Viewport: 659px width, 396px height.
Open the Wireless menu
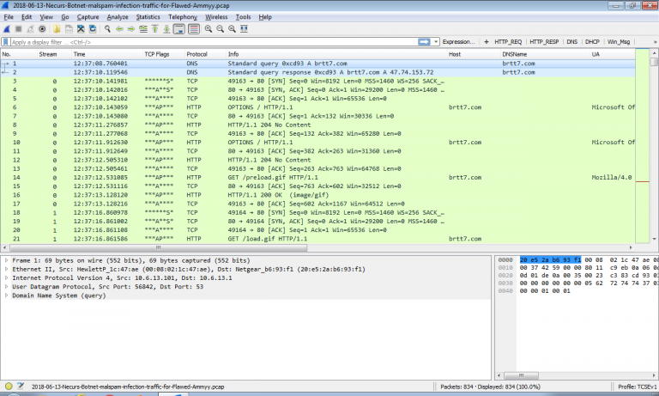[x=216, y=17]
